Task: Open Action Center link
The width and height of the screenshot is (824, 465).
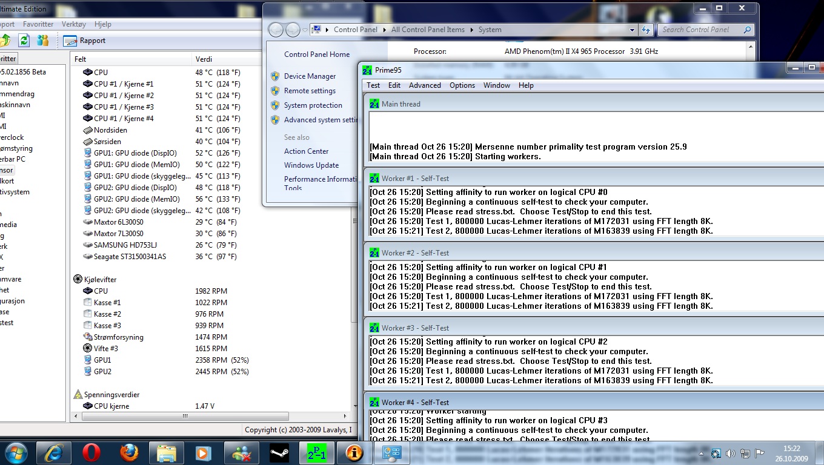Action: click(306, 151)
